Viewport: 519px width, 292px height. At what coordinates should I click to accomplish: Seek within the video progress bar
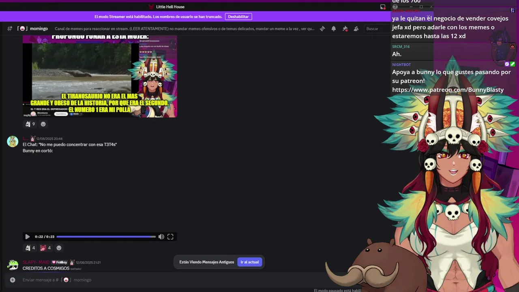pyautogui.click(x=106, y=237)
